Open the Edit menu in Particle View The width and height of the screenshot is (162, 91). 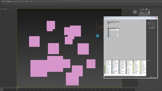105,19
